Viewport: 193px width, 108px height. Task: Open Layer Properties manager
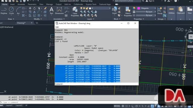click(75, 12)
